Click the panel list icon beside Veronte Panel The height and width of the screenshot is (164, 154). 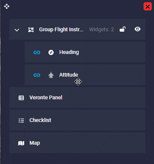coord(21,98)
